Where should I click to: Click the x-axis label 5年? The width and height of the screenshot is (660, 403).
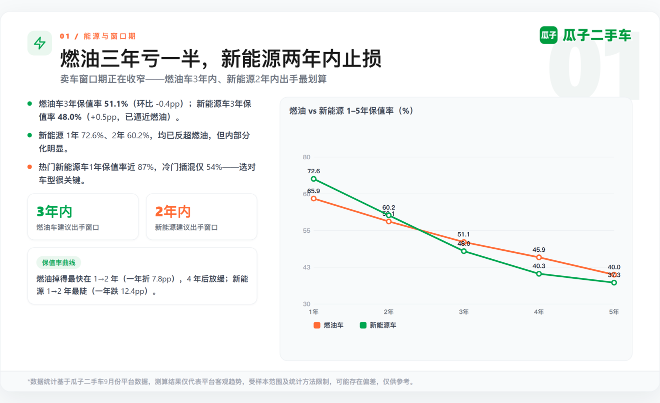click(614, 312)
